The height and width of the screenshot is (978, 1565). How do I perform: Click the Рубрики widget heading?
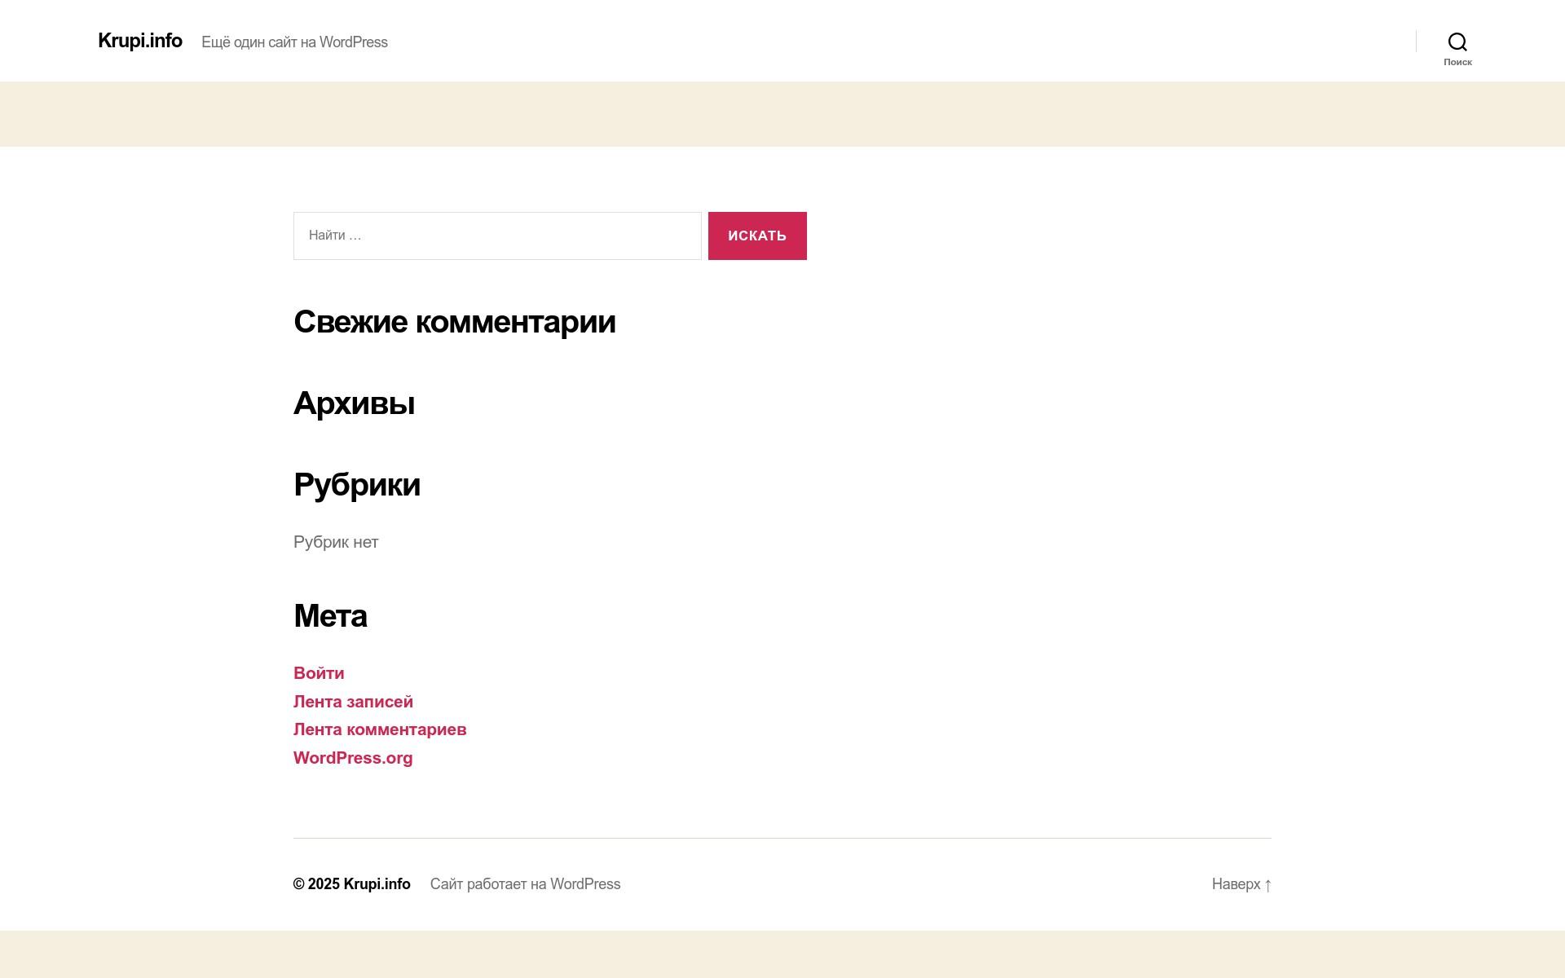point(357,485)
